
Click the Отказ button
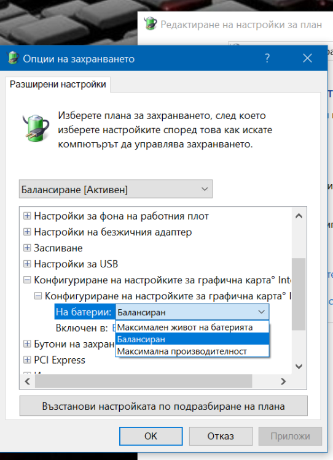(x=221, y=436)
